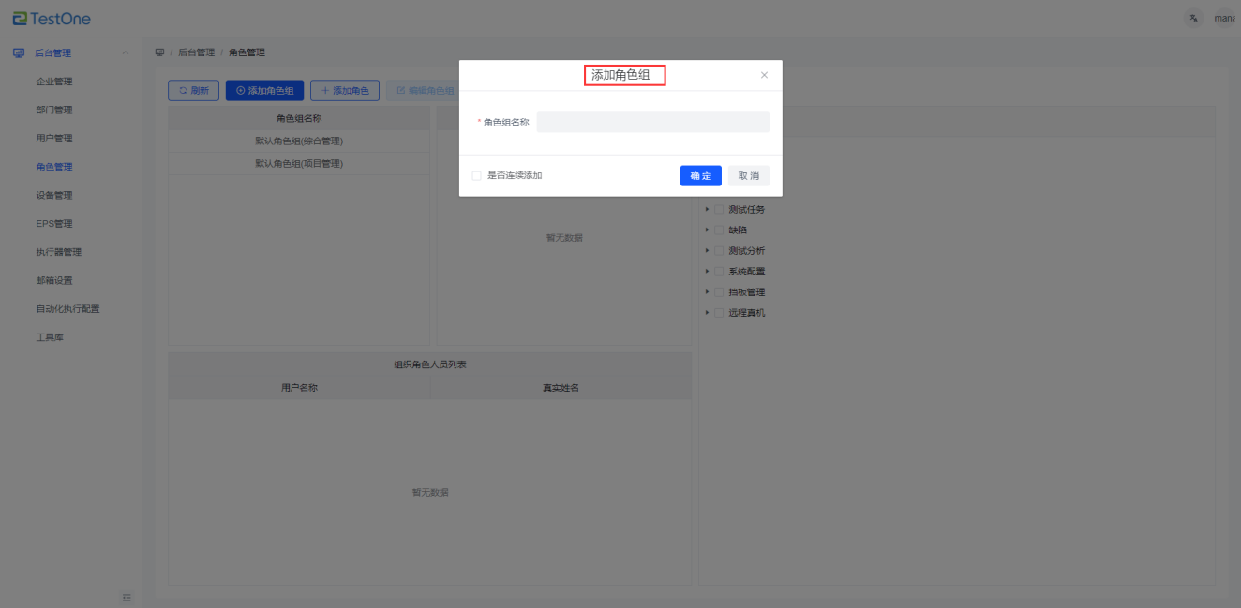Focus the 角色组名称 input field
Screen dimensions: 1241x608
click(x=652, y=122)
